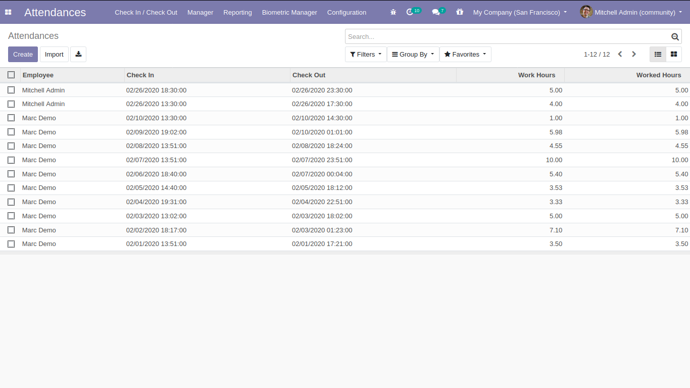Click the debug bug icon
Image resolution: width=690 pixels, height=388 pixels.
(393, 12)
